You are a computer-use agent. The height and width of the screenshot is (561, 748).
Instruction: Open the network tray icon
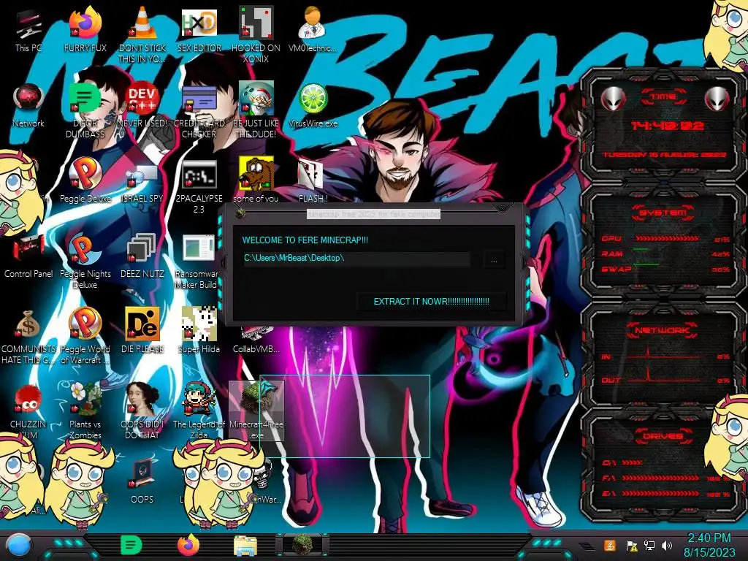pyautogui.click(x=649, y=546)
